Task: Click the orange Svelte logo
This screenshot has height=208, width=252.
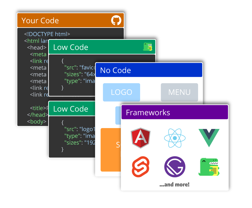Action: point(140,167)
